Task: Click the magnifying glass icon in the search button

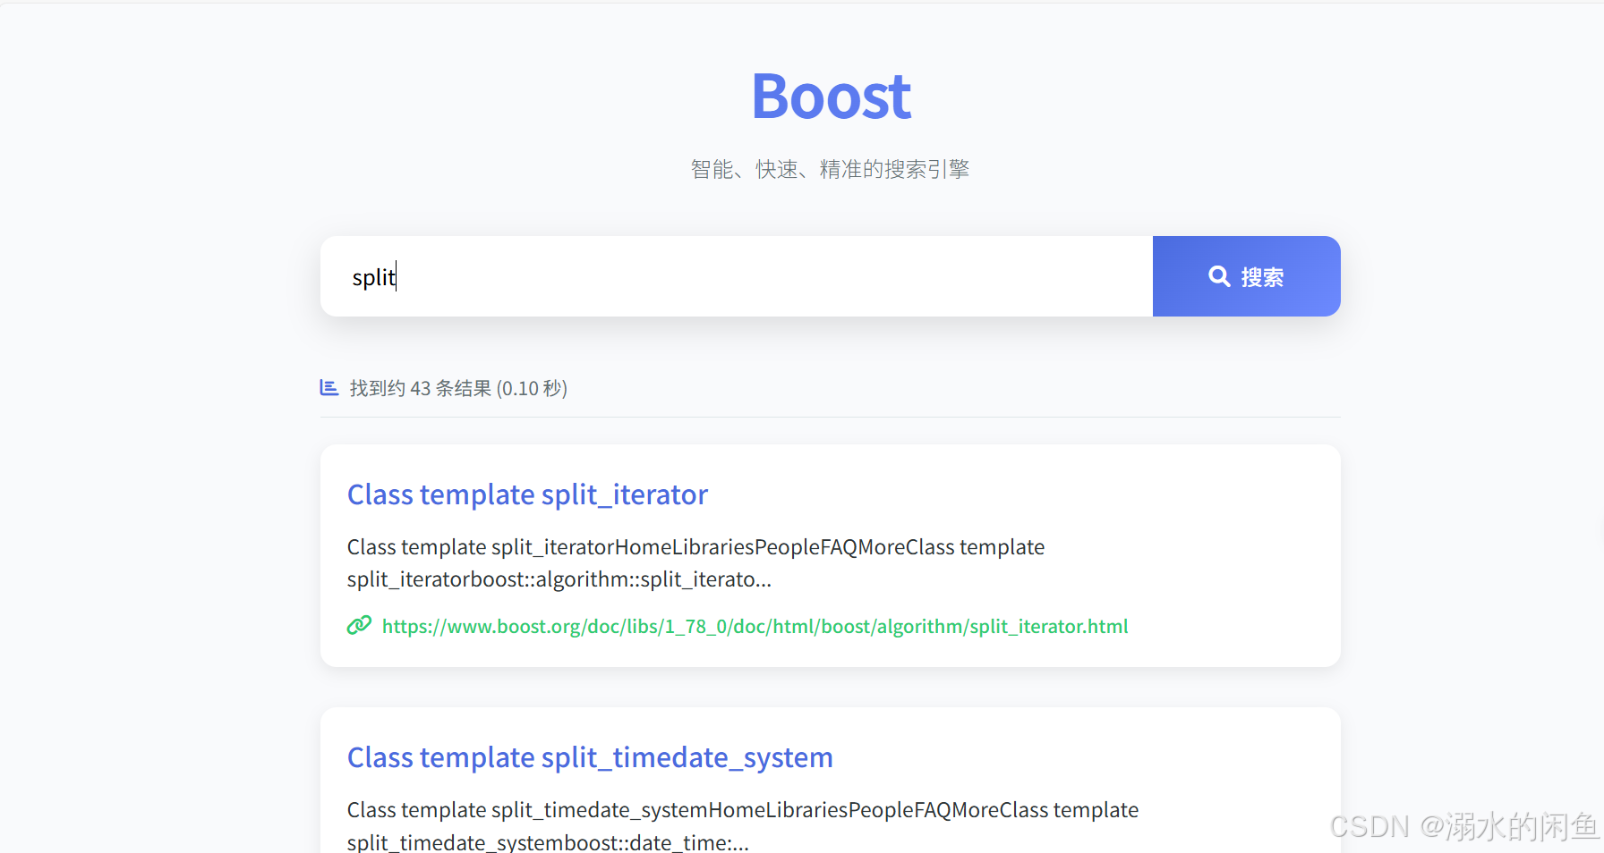Action: [1219, 276]
